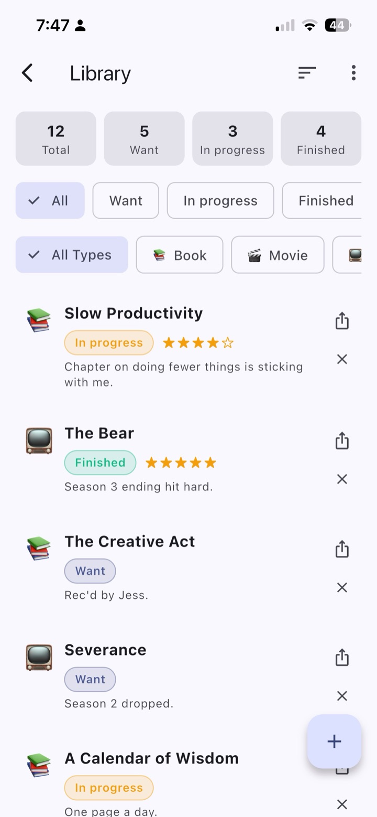
Task: Tap the Finished count summary card
Action: 321,138
